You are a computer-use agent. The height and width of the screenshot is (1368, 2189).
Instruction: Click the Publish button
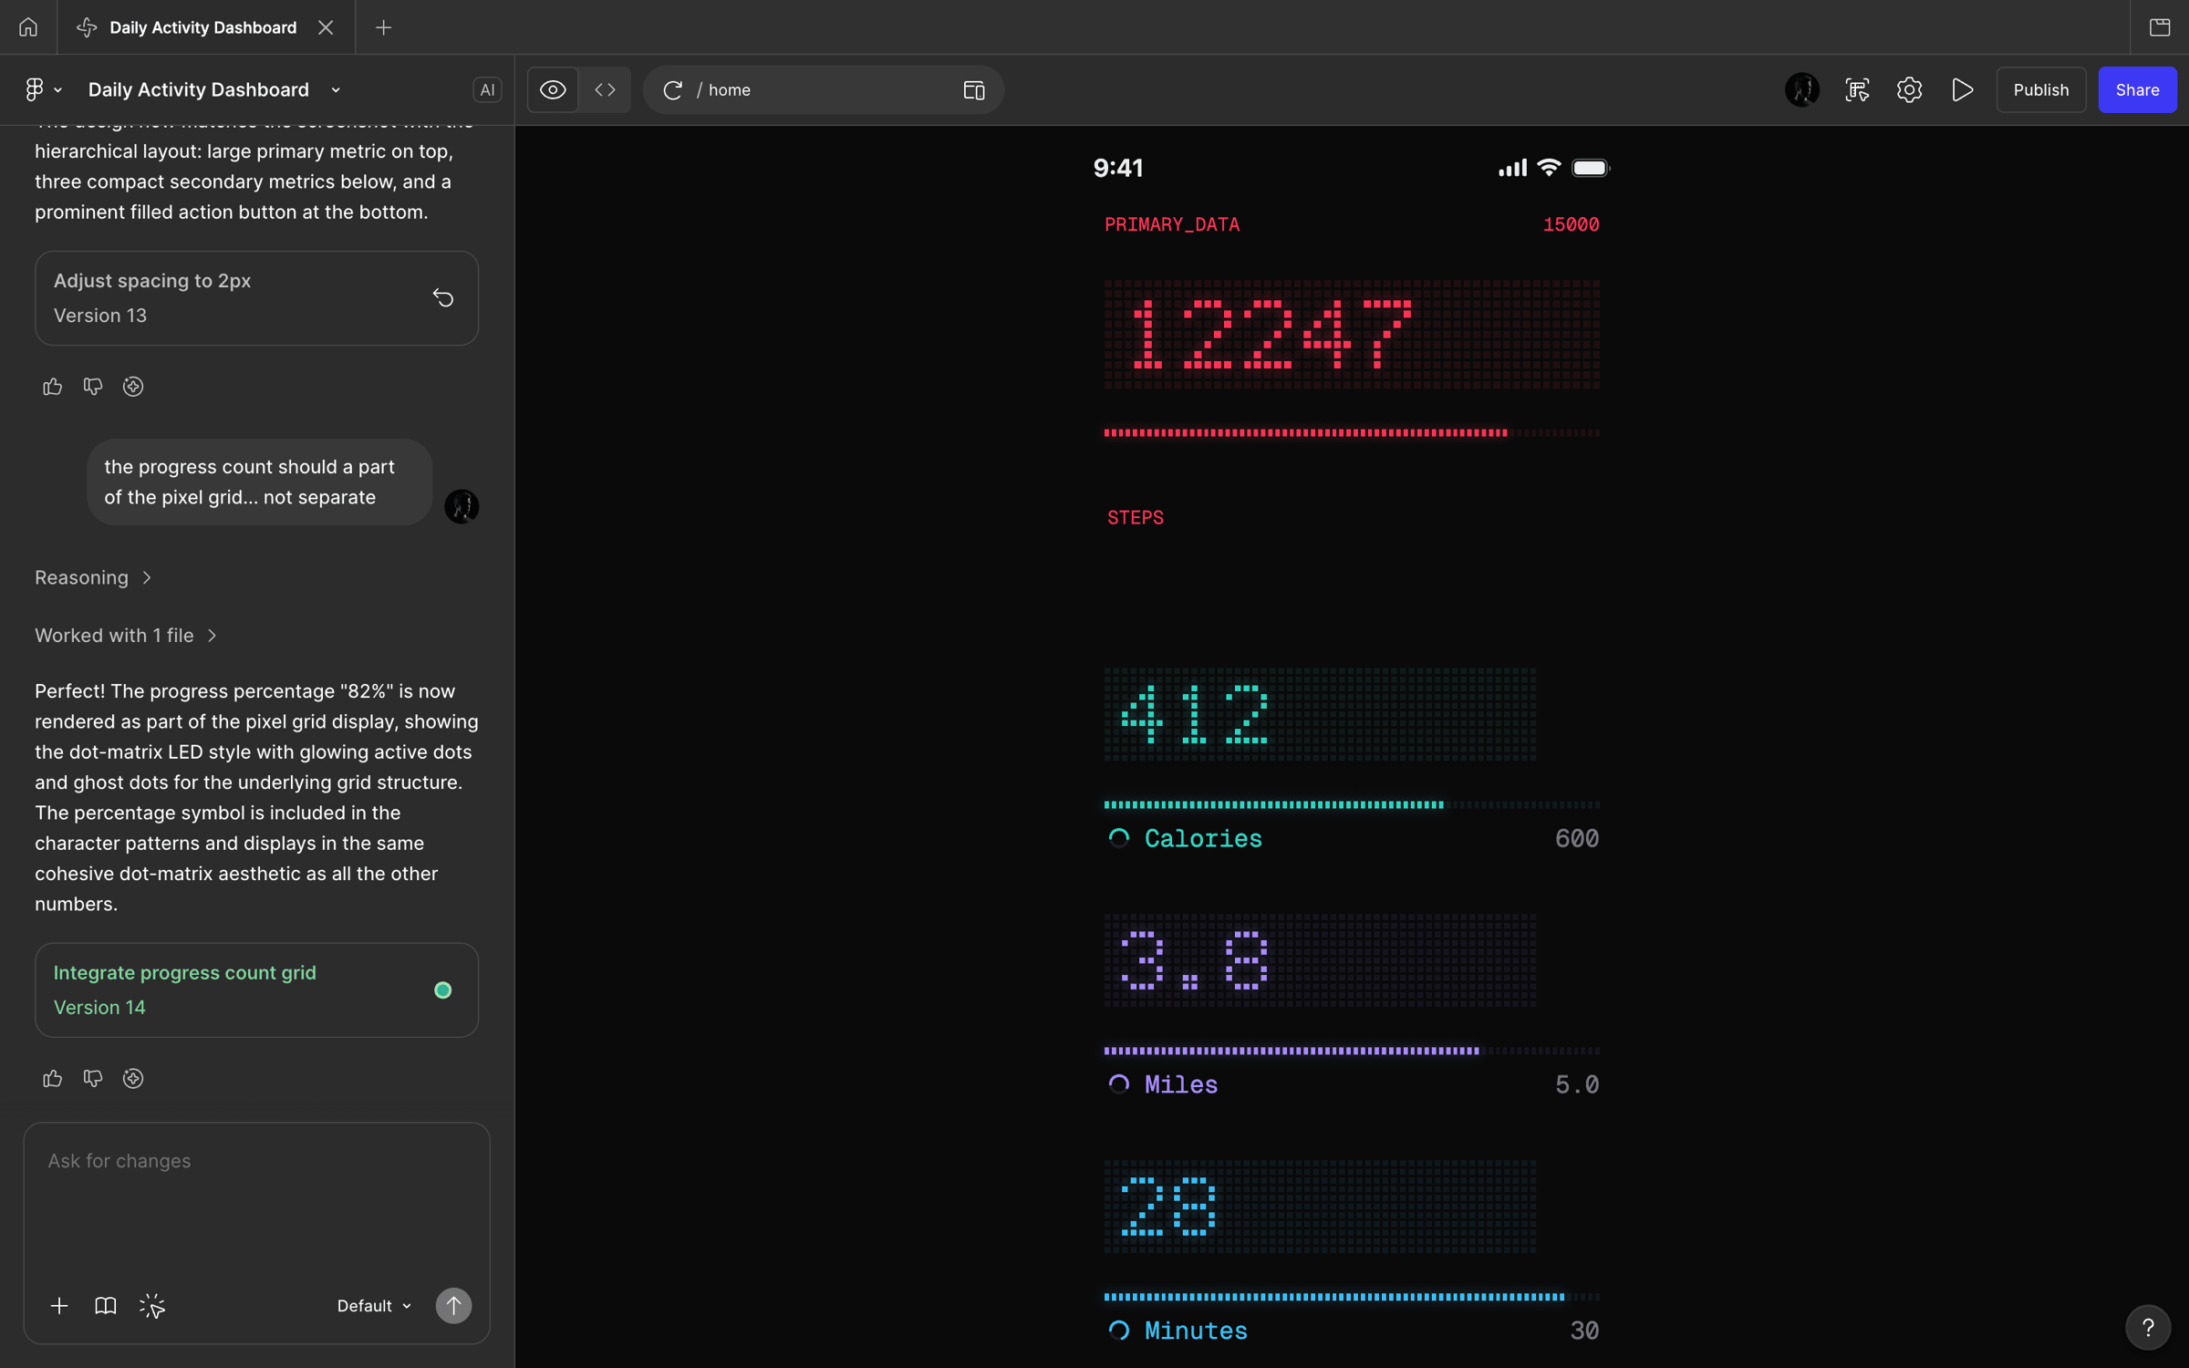click(x=2040, y=89)
